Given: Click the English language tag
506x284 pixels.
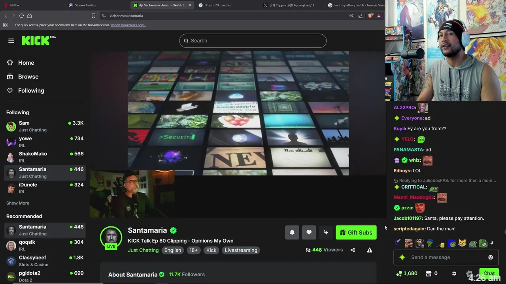Looking at the screenshot, I should pos(173,250).
